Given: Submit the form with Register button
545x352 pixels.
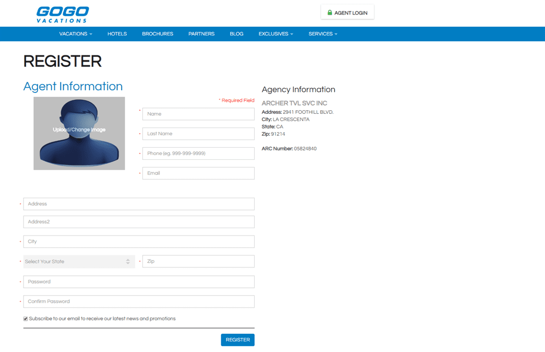Looking at the screenshot, I should point(238,340).
